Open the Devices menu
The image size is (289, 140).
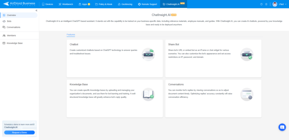tap(47, 4)
